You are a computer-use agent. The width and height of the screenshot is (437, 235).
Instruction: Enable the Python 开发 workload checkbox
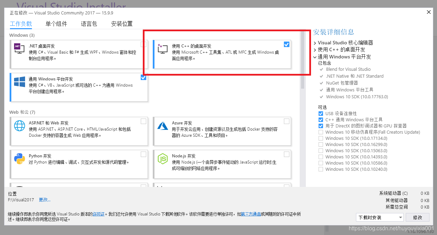pyautogui.click(x=143, y=154)
